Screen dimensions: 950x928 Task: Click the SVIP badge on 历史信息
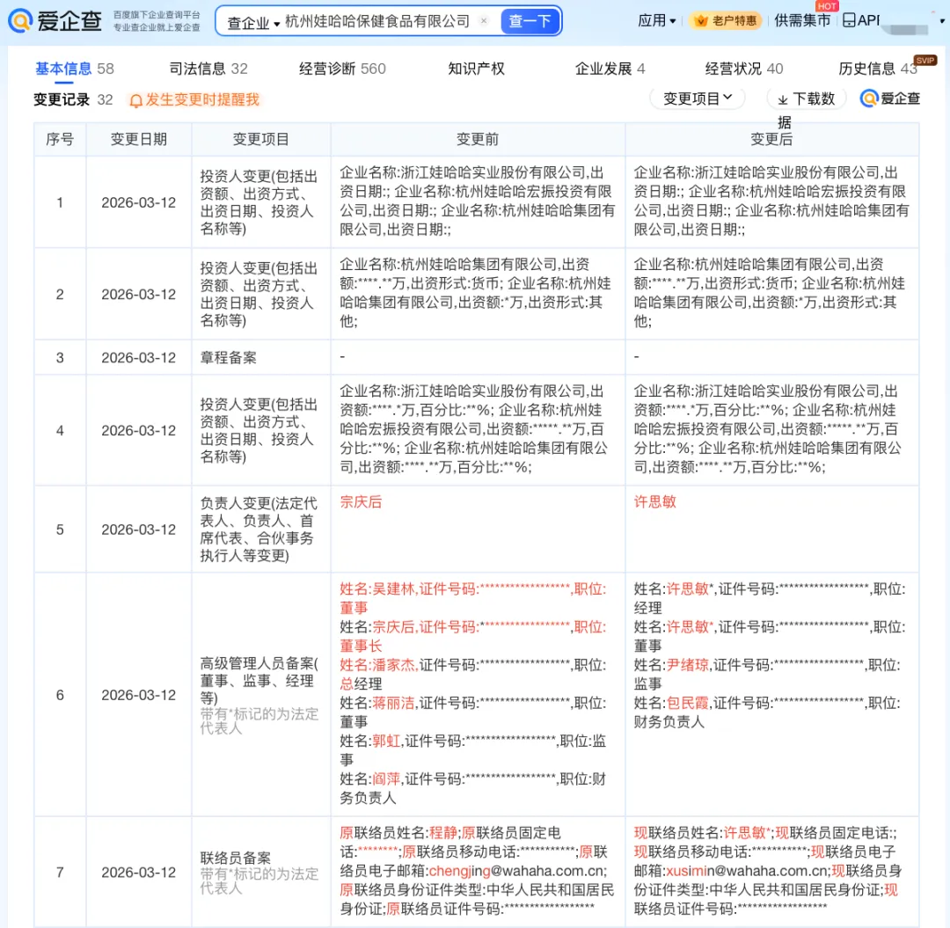[925, 61]
